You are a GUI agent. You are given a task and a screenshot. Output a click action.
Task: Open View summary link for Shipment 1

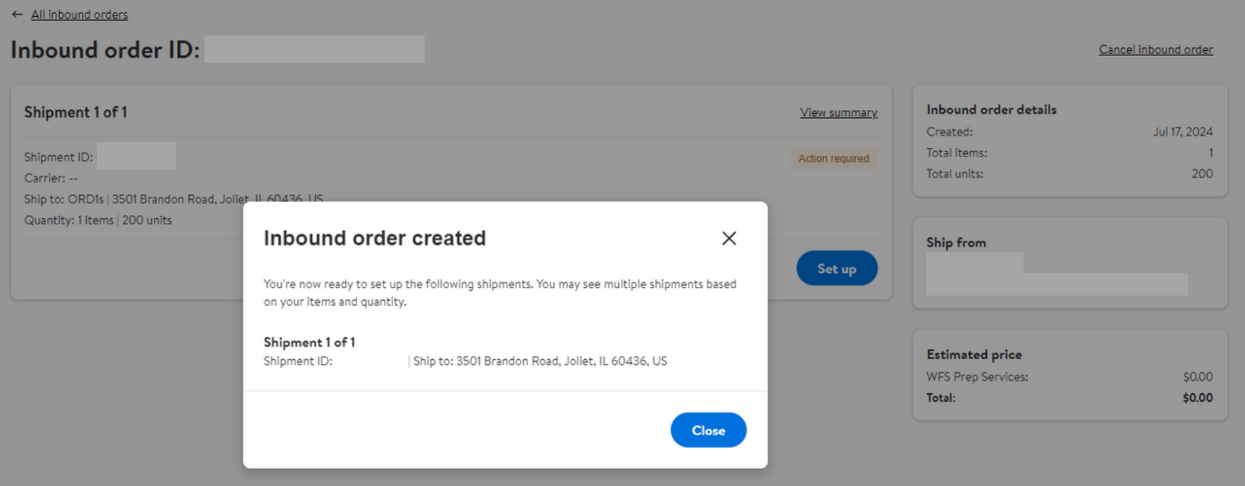coord(838,112)
